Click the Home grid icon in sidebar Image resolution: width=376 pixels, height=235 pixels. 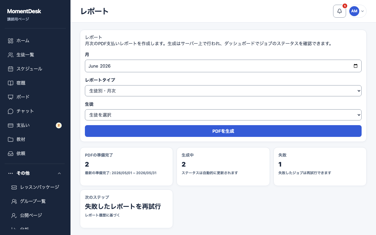[11, 41]
